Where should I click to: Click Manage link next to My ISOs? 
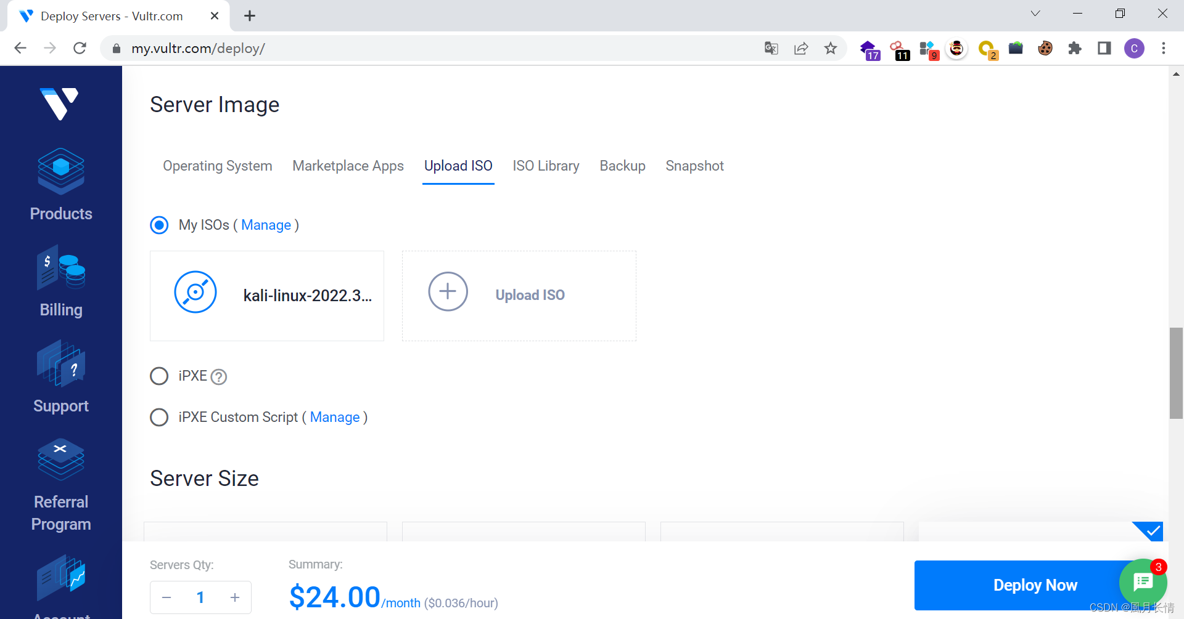(266, 225)
